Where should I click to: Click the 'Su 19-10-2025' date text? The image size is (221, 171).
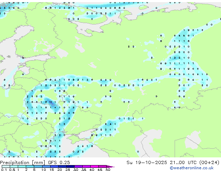(147, 163)
